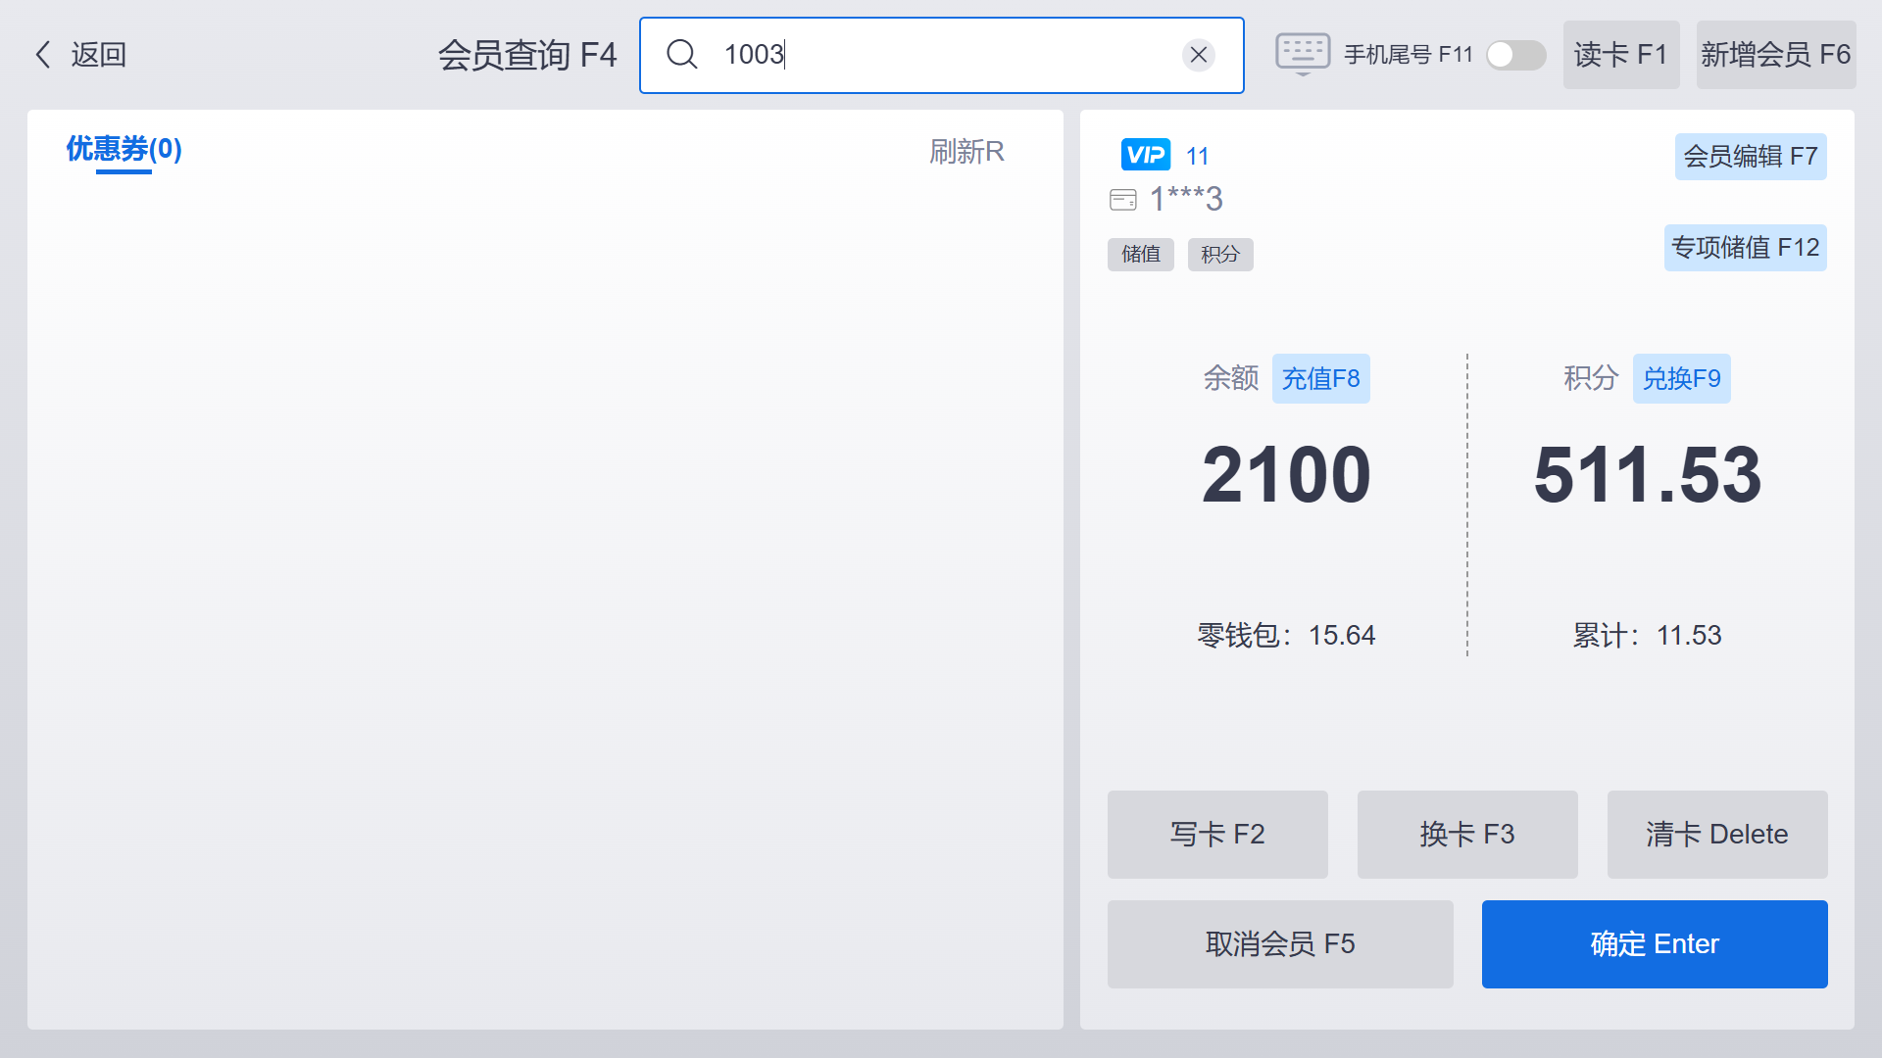This screenshot has width=1882, height=1058.
Task: Click 新增会员 F6 to add member
Action: [1776, 55]
